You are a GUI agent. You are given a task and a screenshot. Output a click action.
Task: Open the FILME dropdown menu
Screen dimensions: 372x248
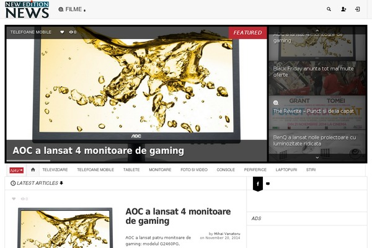pyautogui.click(x=72, y=9)
